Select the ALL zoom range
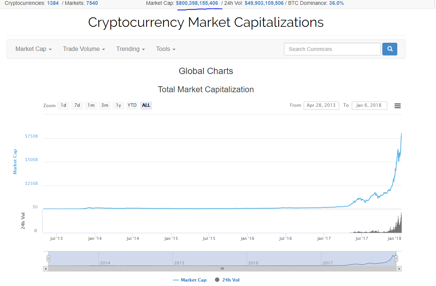The image size is (436, 286). 146,105
